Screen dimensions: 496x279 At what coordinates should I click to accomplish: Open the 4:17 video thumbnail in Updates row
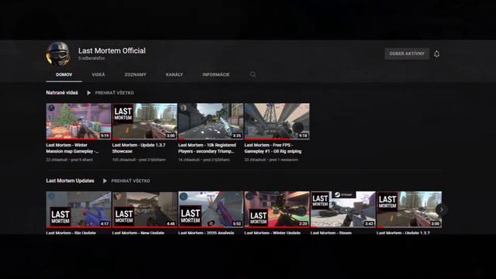coord(78,209)
